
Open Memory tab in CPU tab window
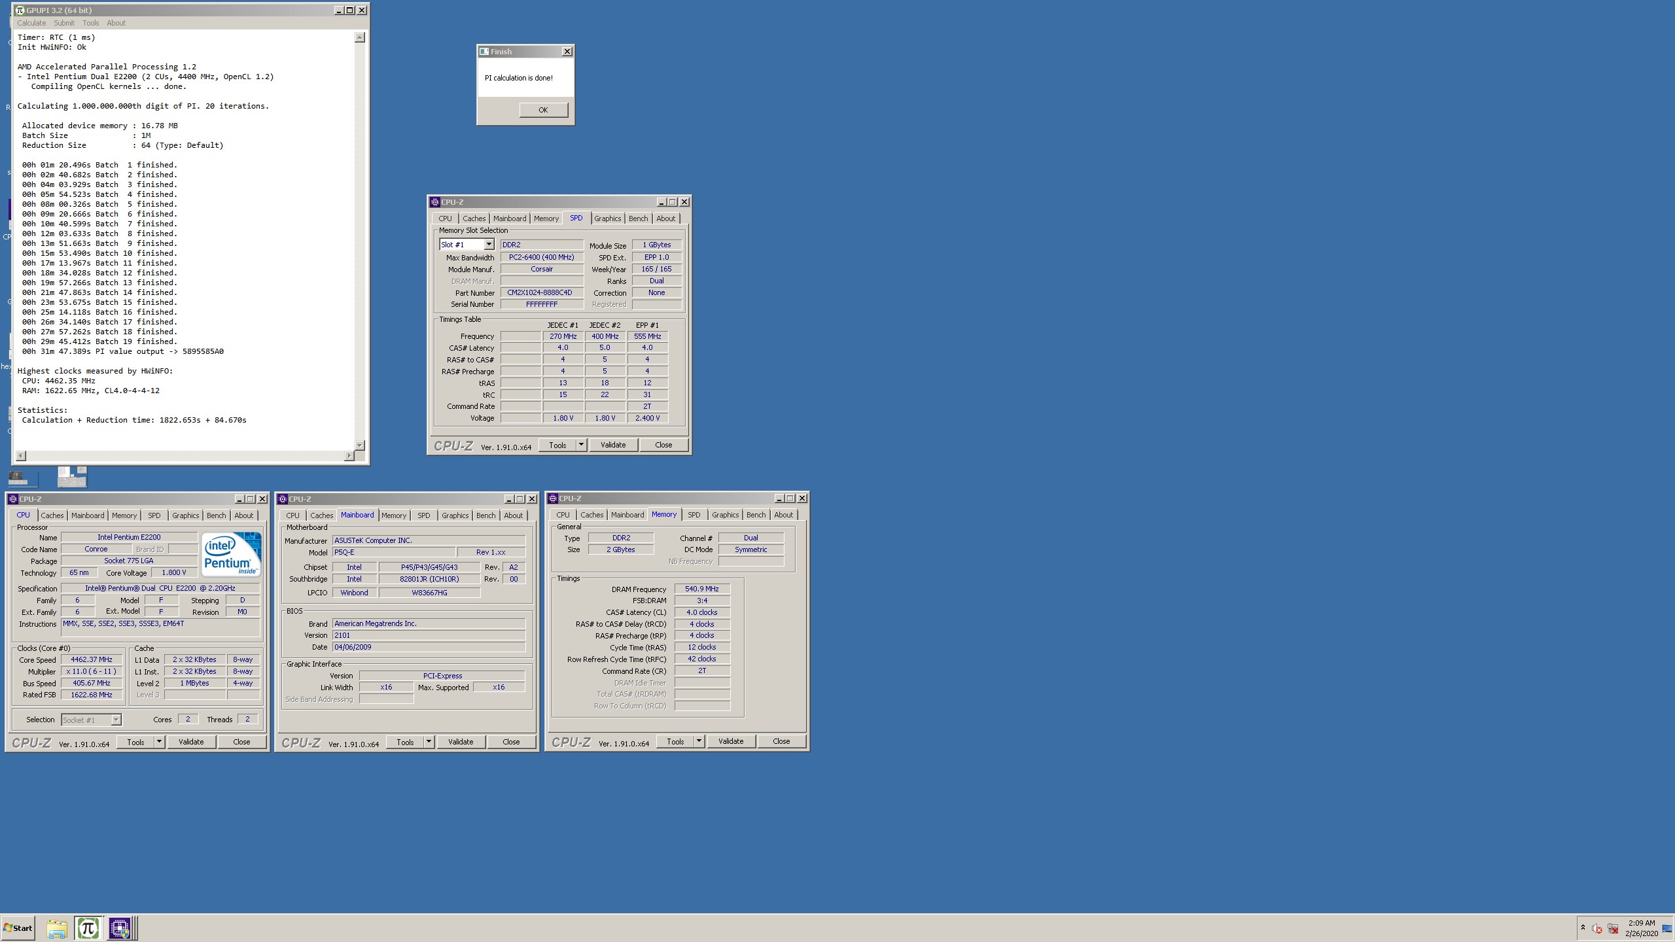(x=124, y=515)
